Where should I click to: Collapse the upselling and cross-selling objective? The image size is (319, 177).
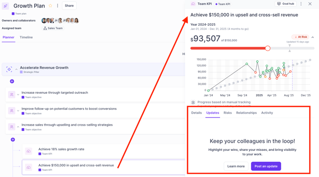pyautogui.click(x=18, y=127)
